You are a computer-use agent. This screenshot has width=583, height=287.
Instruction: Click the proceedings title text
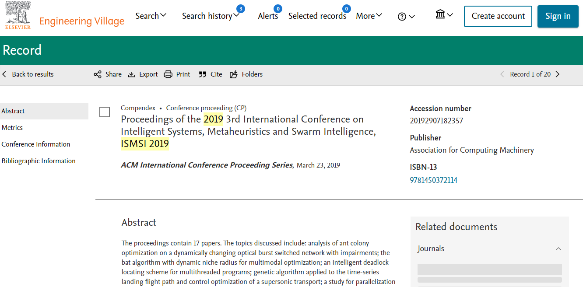248,131
